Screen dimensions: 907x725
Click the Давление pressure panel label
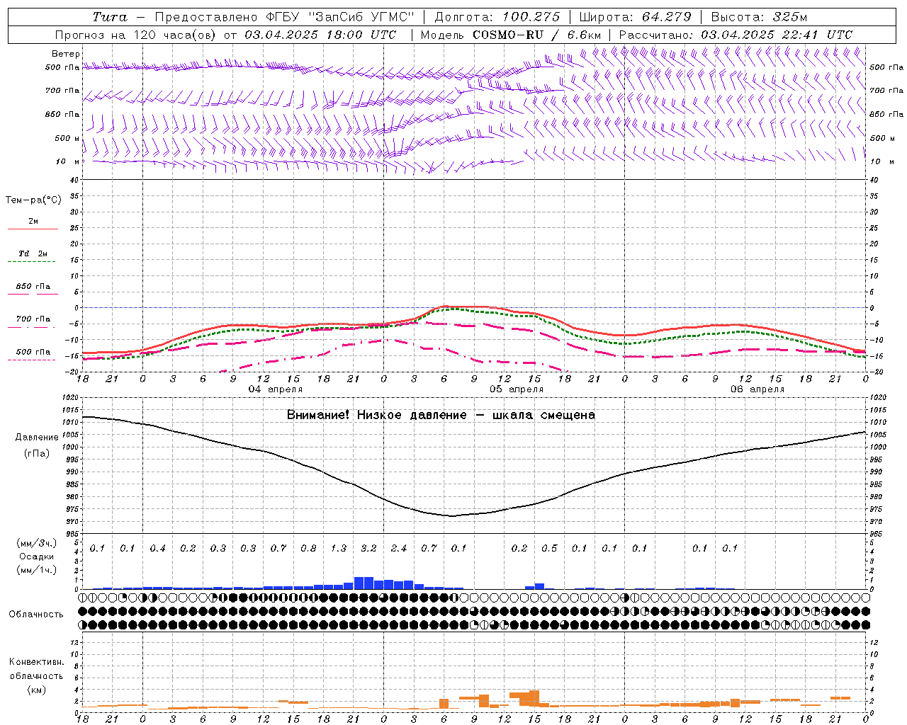click(37, 438)
